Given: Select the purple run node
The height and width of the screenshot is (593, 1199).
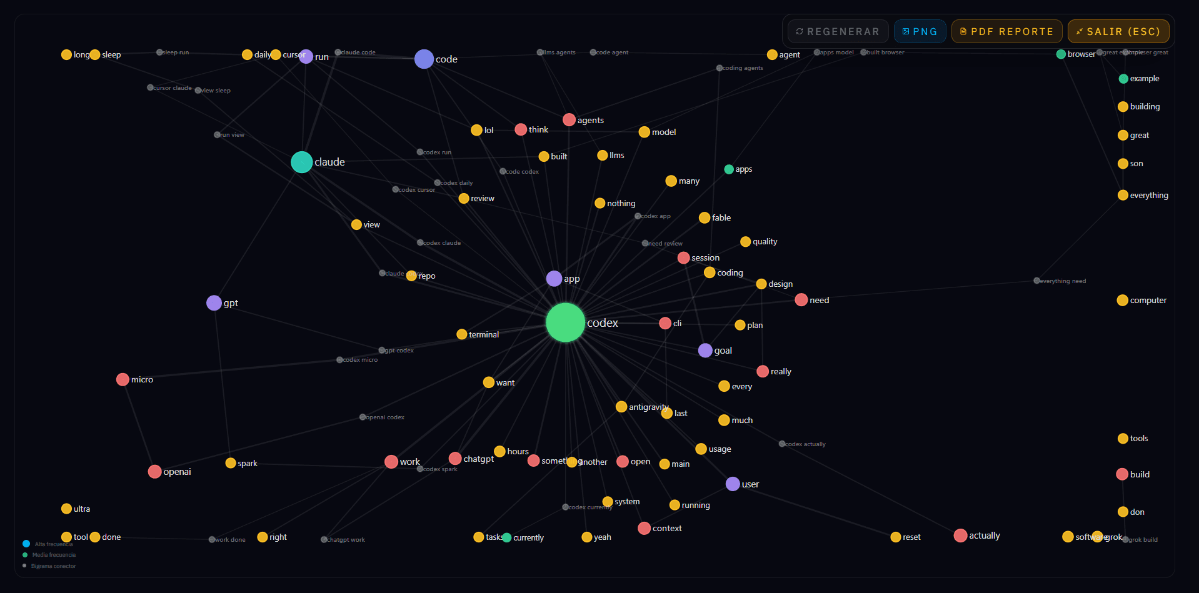Looking at the screenshot, I should coord(306,56).
